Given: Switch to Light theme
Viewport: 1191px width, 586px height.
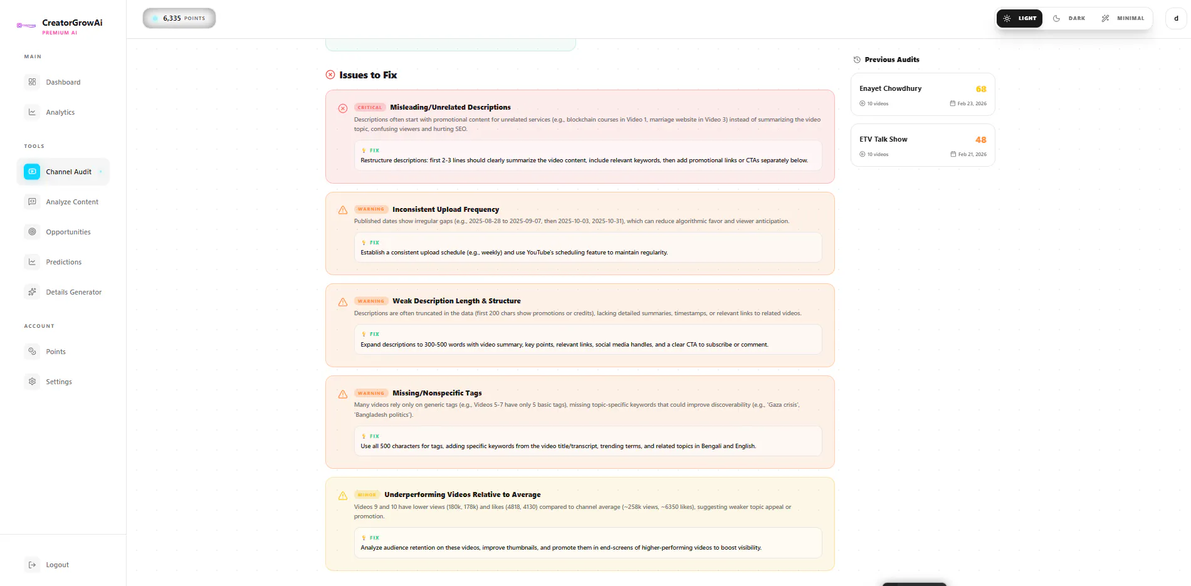Looking at the screenshot, I should point(1019,18).
